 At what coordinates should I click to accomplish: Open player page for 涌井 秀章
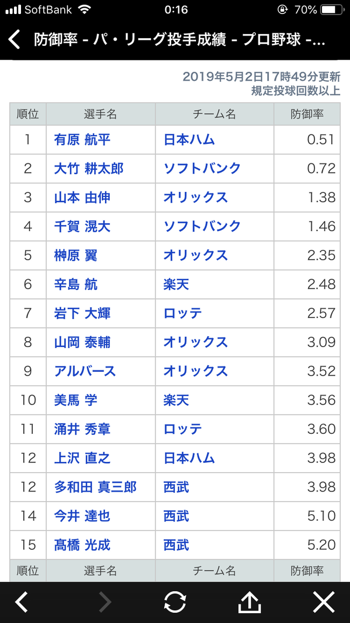tap(82, 429)
